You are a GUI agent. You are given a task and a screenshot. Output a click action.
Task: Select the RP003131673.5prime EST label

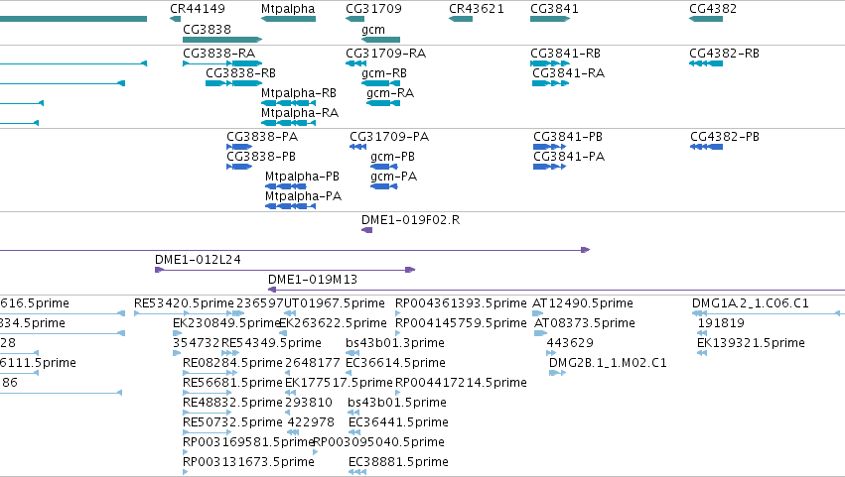pos(248,463)
